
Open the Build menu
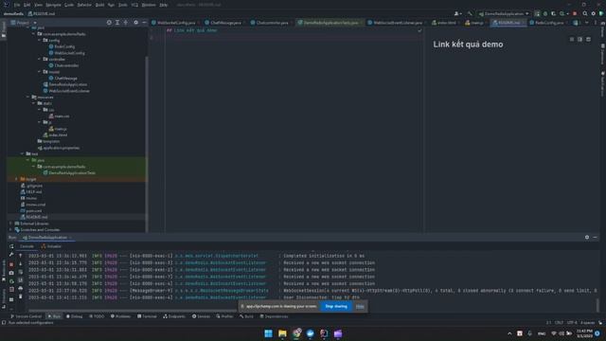[x=99, y=5]
